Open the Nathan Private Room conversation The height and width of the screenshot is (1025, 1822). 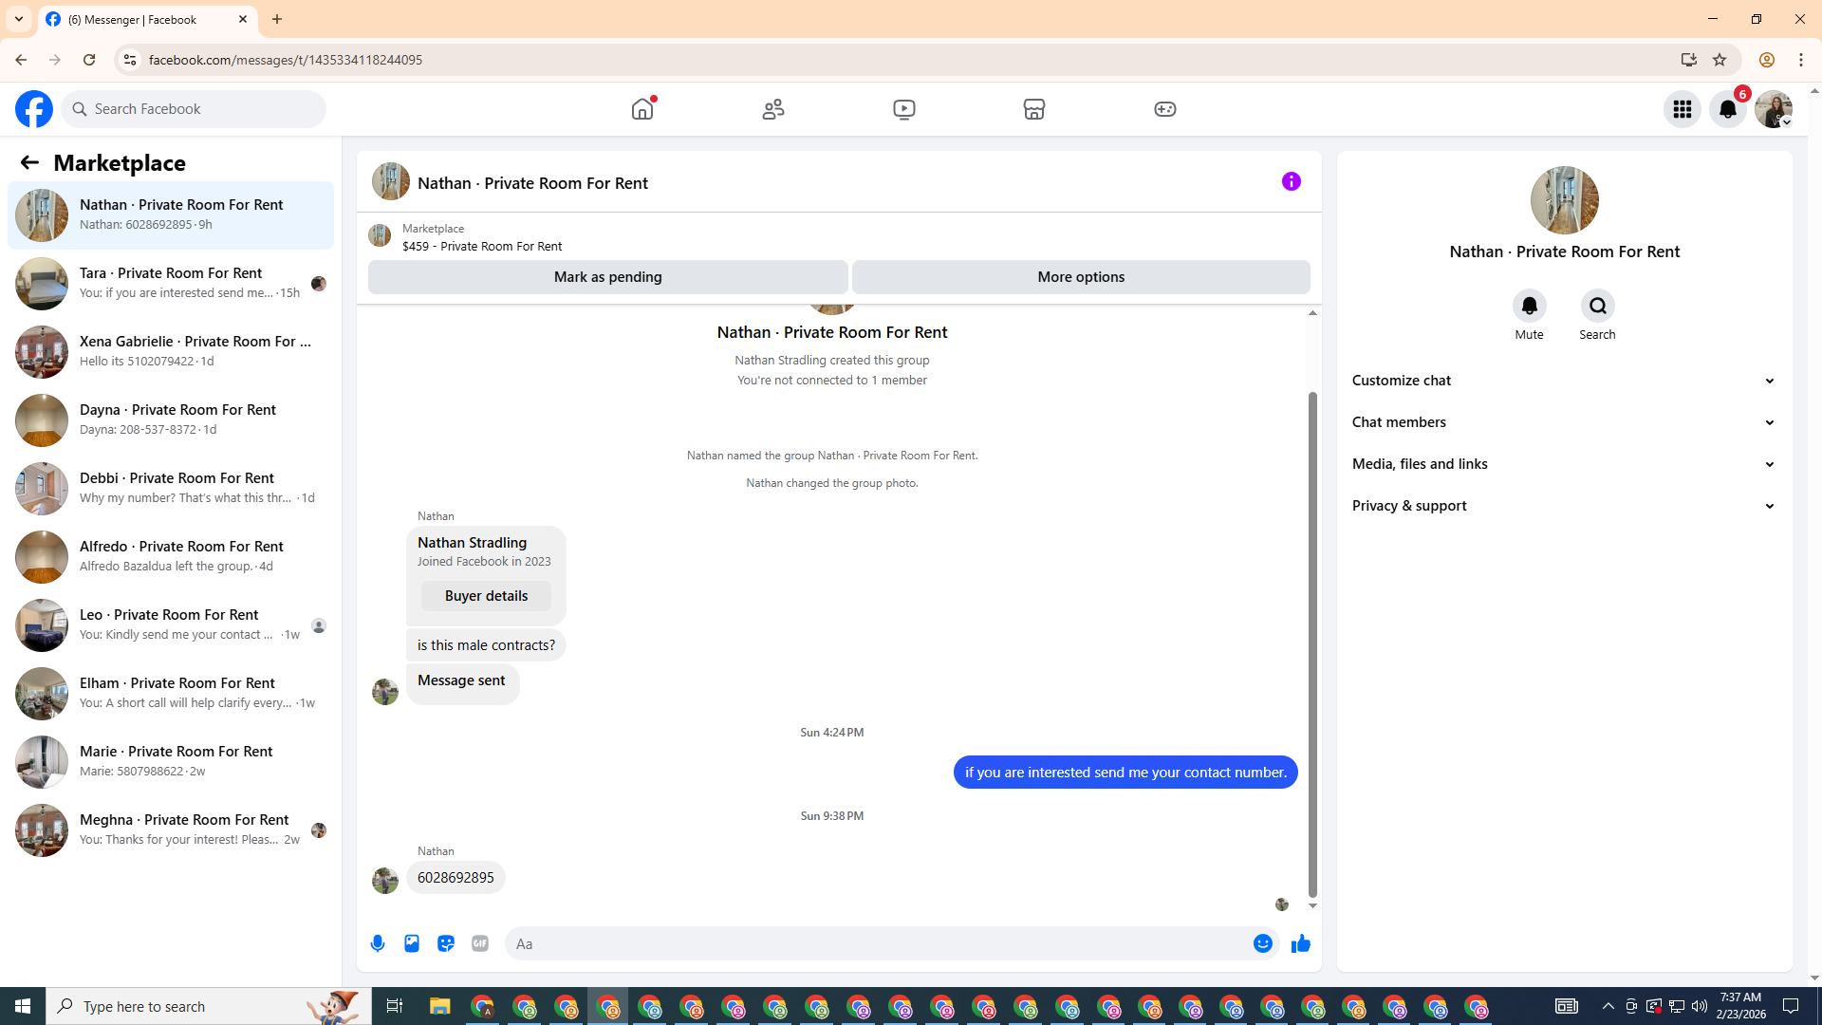[171, 215]
